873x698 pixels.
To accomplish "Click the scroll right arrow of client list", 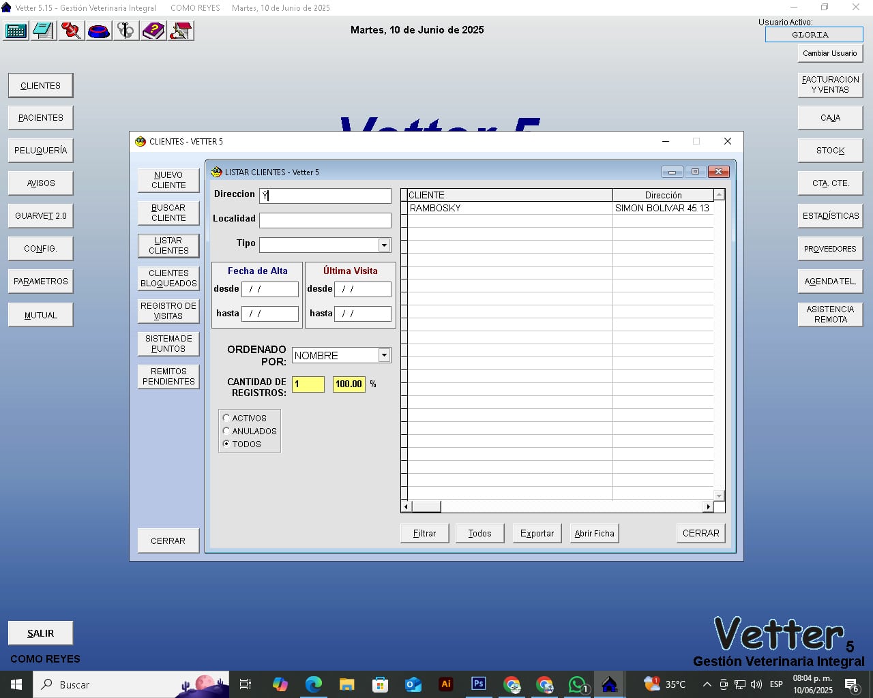I will point(708,506).
